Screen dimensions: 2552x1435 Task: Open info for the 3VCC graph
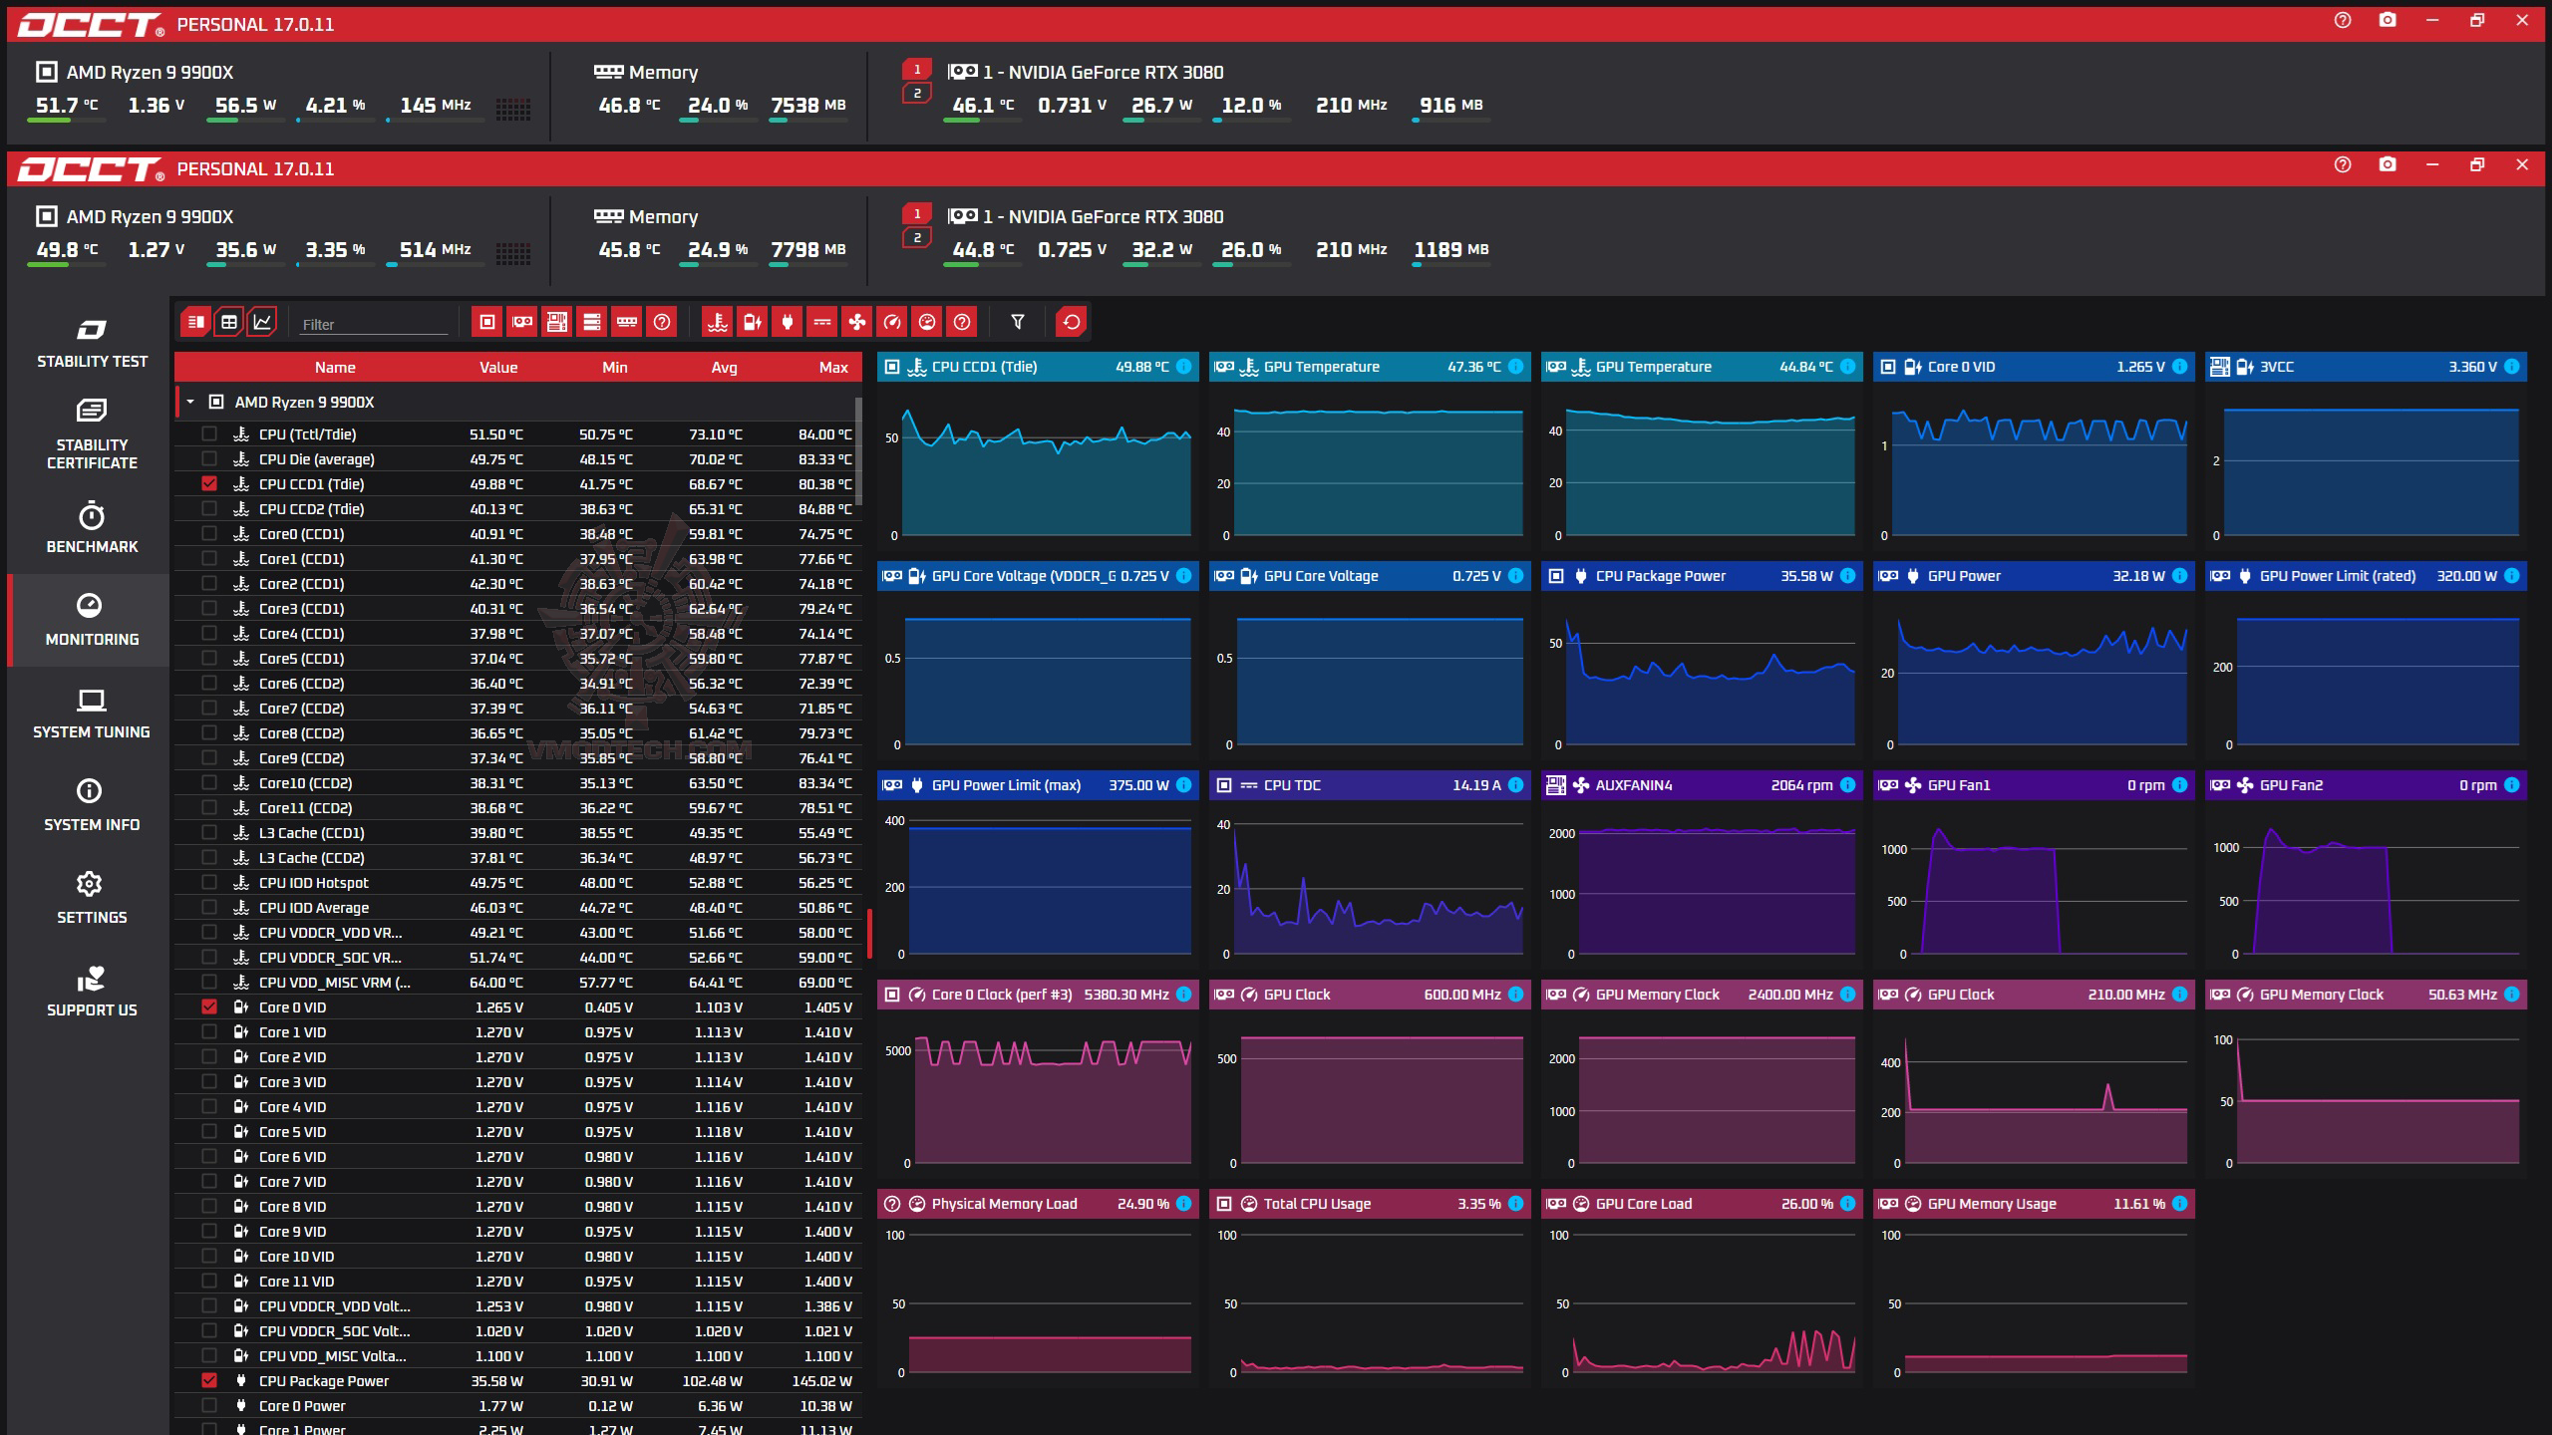click(x=2512, y=367)
